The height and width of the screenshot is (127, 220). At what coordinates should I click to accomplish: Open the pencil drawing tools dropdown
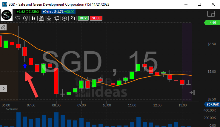[3, 27]
